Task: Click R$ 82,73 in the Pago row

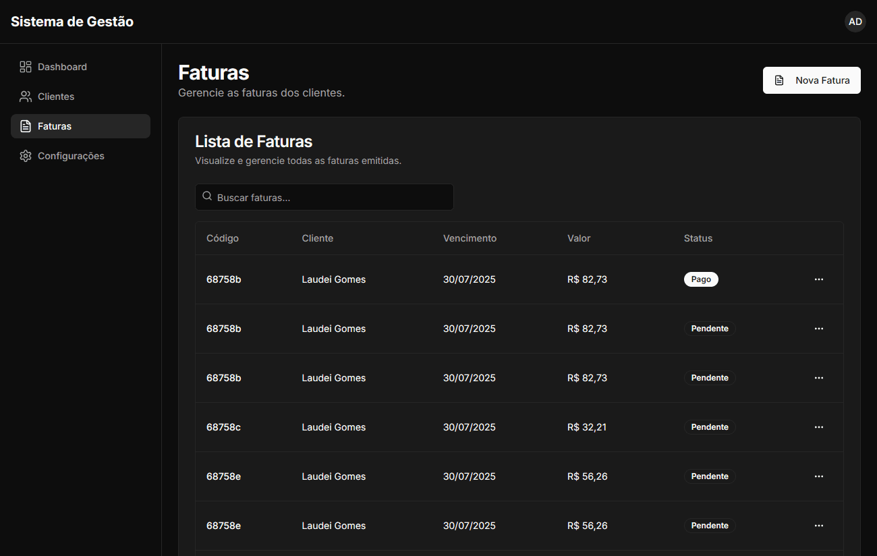Action: (587, 279)
